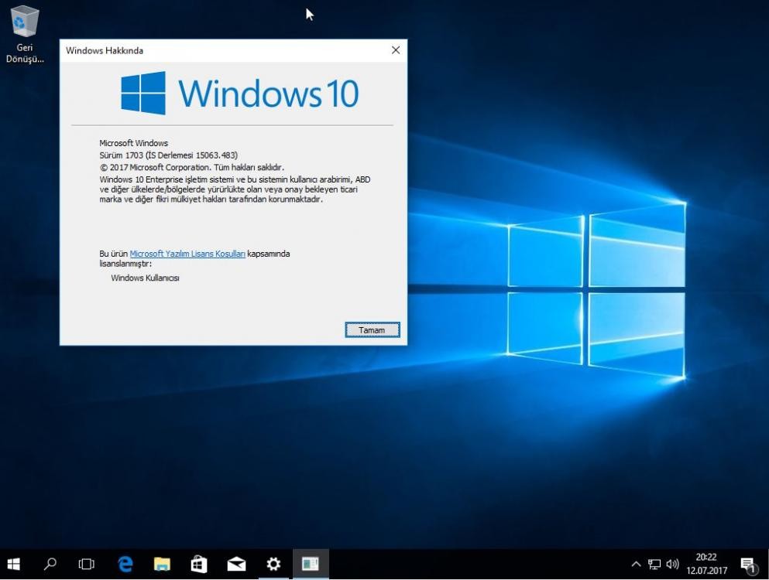The height and width of the screenshot is (580, 769).
Task: Click the text 'Sürüm 1703 (İS Derlemesi 15063.483)'
Action: pos(168,155)
